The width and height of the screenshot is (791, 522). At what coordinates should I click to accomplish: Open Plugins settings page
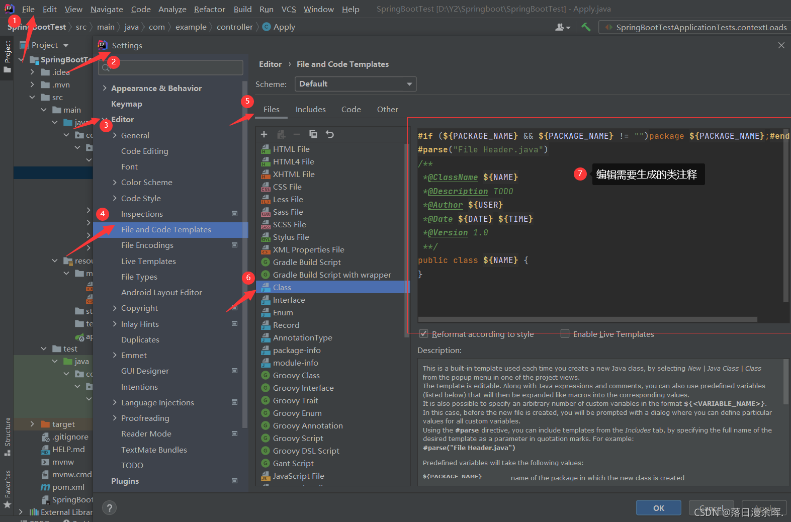click(125, 481)
